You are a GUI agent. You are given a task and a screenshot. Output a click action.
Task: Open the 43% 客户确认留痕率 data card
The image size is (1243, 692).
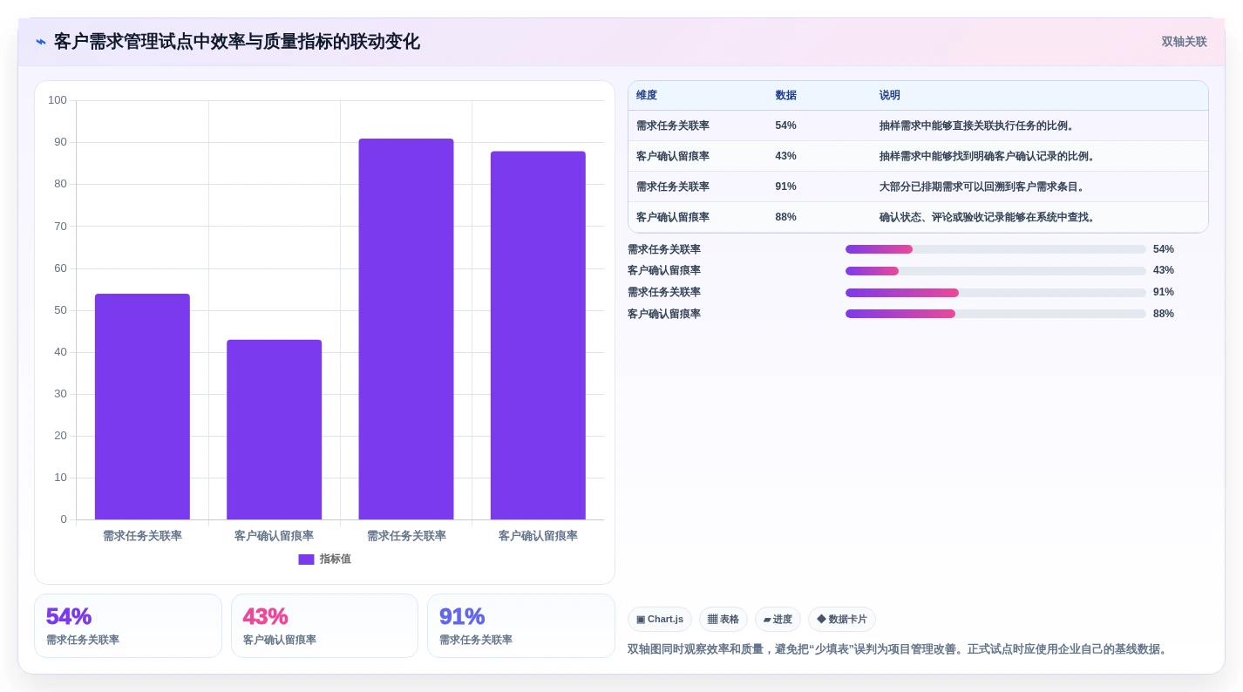(324, 626)
